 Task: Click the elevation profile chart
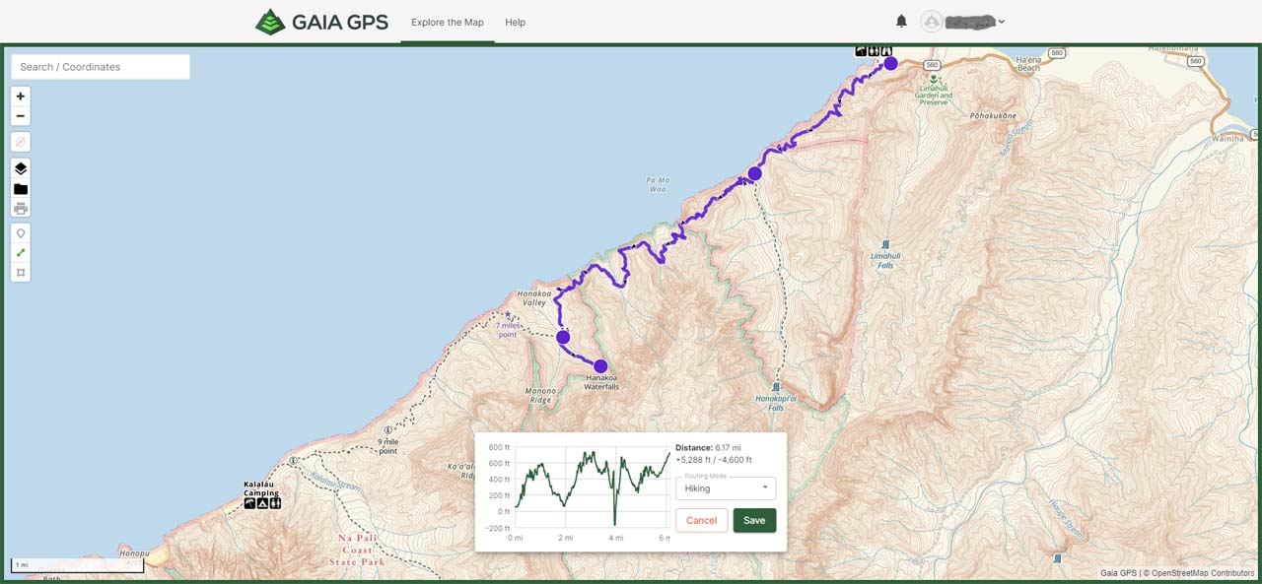click(x=592, y=487)
